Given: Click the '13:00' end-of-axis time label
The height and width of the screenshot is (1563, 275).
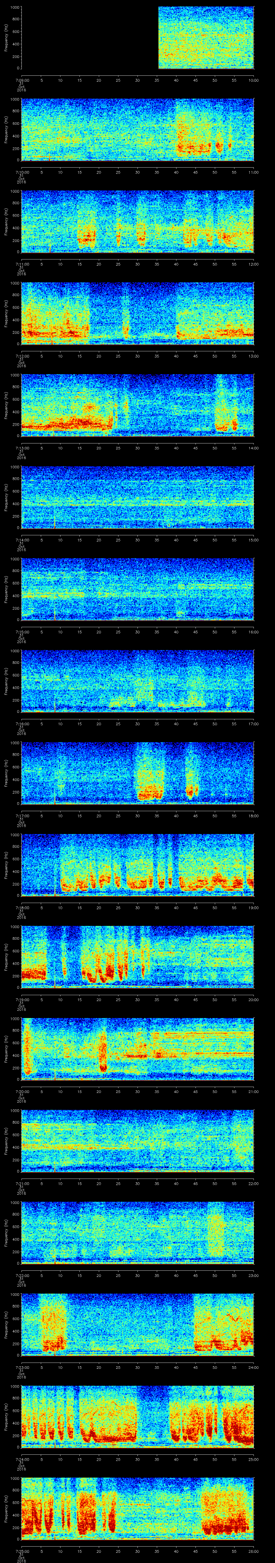Looking at the screenshot, I should pyautogui.click(x=253, y=356).
